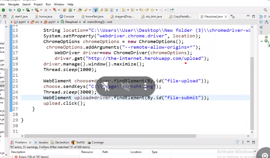Viewport: 270px width, 158px height.
Task: Click the Coverage run icon
Action: 28,10
